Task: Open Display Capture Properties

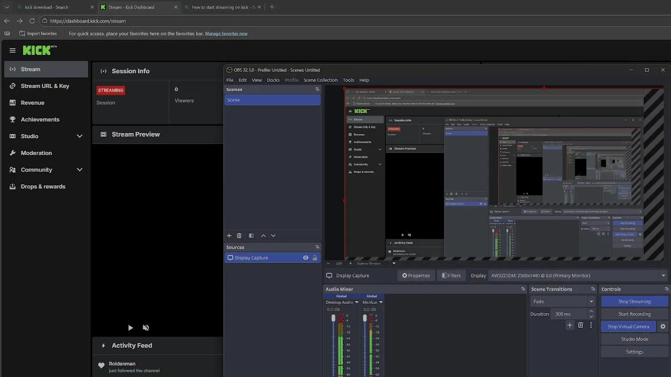Action: (416, 275)
